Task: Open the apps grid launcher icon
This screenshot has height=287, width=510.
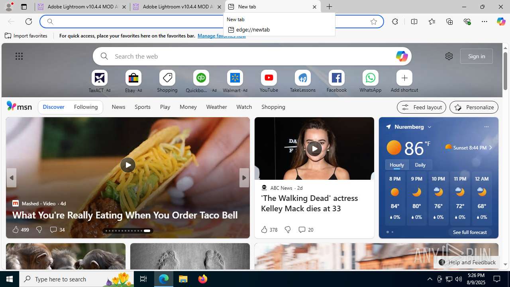Action: [x=19, y=56]
